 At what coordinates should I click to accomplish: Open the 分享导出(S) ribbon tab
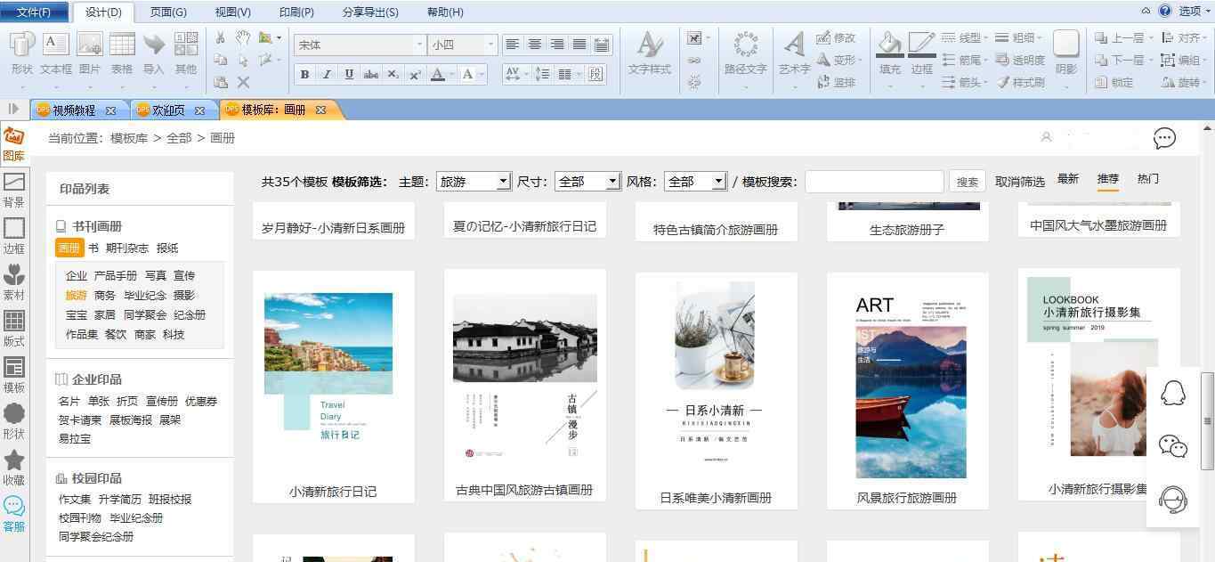click(x=370, y=12)
